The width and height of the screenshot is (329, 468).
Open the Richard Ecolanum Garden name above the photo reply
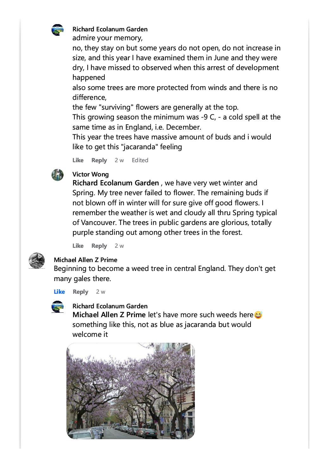coord(110,306)
